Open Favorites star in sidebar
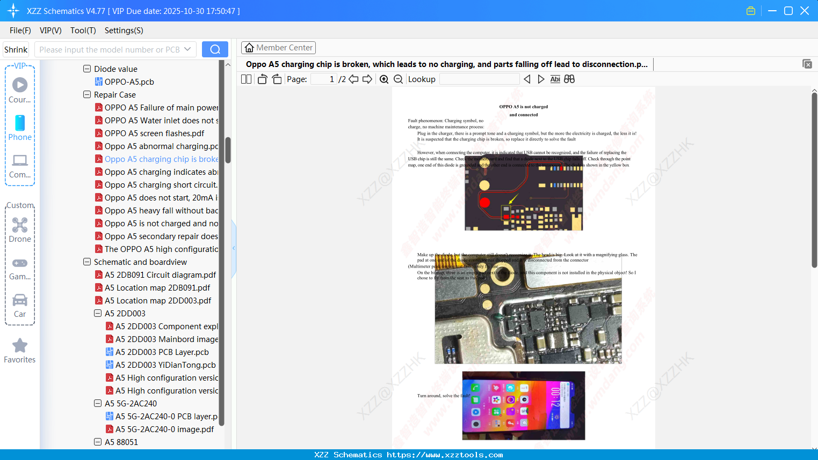818x460 pixels. 20,351
